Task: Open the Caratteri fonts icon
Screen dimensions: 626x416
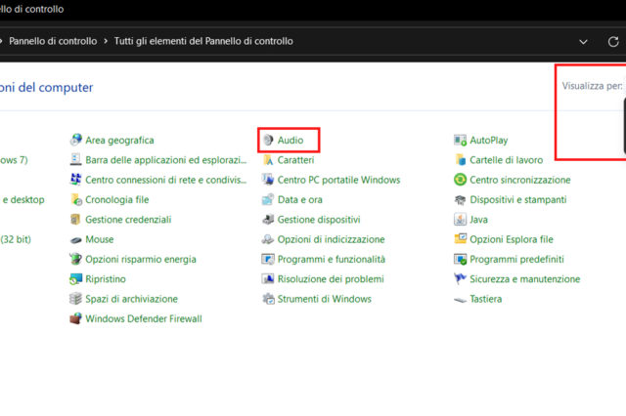Action: click(x=268, y=160)
